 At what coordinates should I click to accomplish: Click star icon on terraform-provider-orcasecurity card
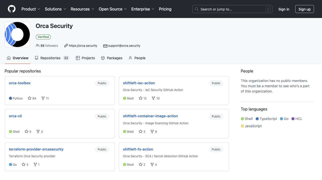tap(24, 164)
